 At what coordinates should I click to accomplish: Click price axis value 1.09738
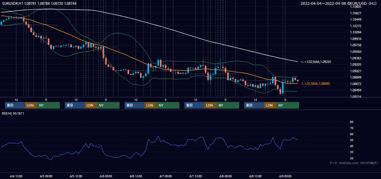point(356,45)
